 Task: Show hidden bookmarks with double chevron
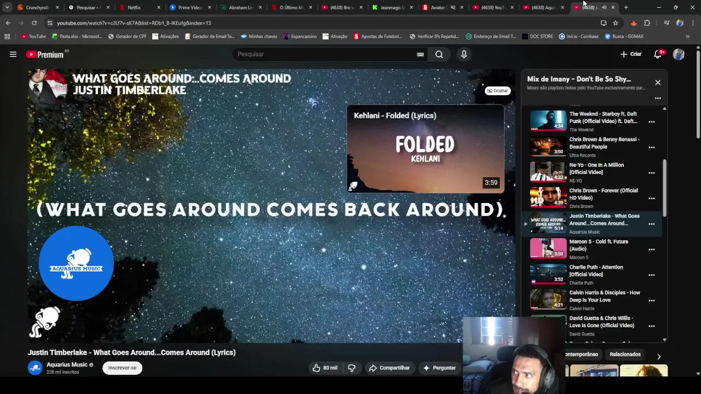[x=688, y=37]
